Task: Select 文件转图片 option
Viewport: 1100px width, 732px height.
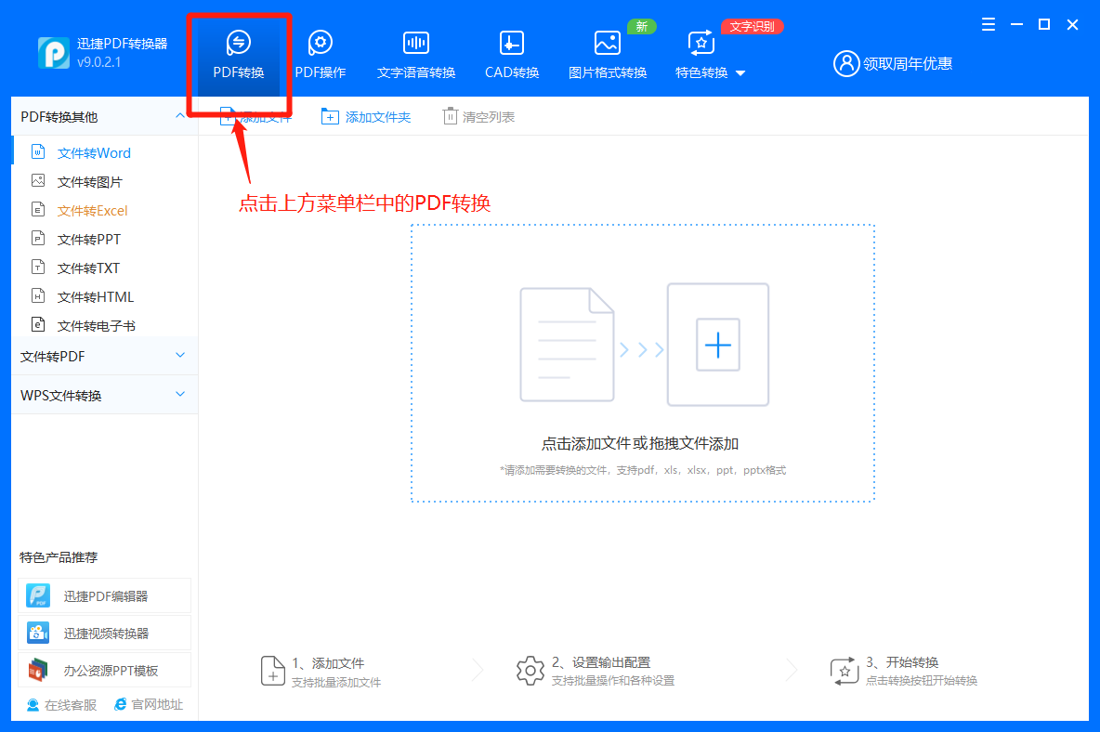Action: (90, 182)
